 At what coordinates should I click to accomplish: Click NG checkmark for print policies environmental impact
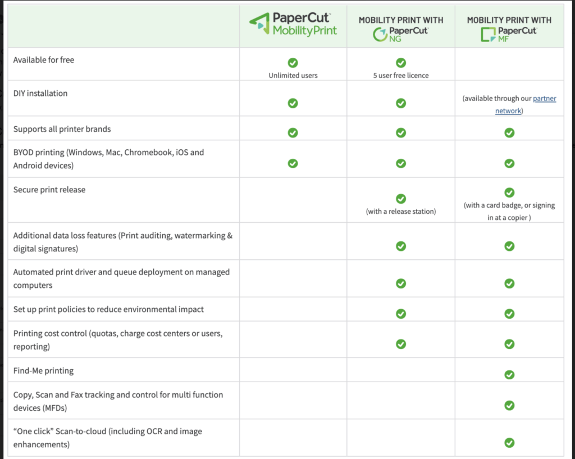click(x=401, y=314)
